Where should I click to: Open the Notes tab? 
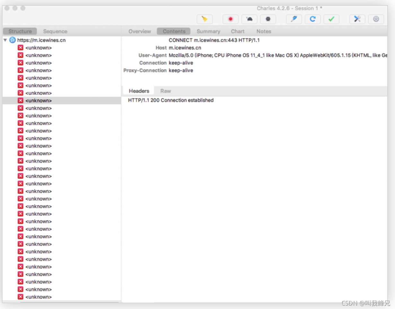tap(264, 31)
